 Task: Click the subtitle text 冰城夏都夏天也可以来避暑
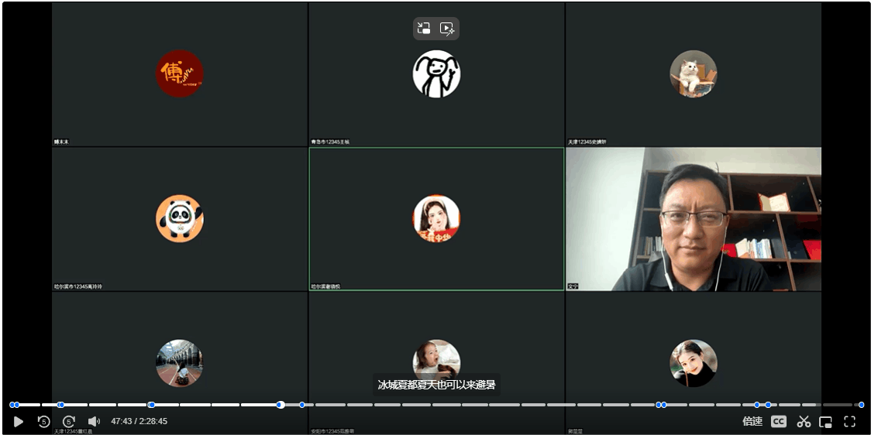click(x=436, y=385)
